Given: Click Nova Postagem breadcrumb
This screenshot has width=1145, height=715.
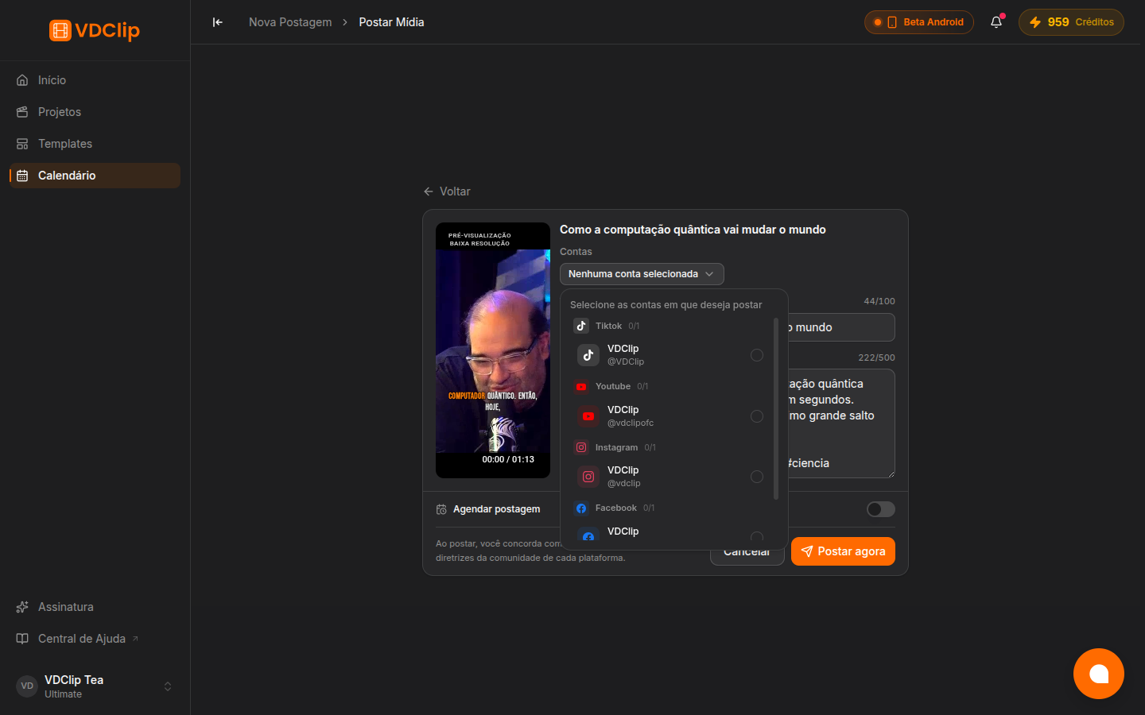Looking at the screenshot, I should coord(290,22).
